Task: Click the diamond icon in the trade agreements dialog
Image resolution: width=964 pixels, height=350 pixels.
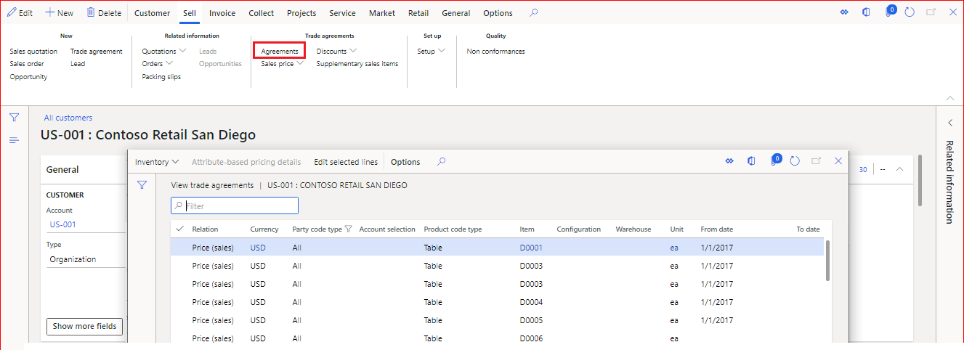Action: point(729,161)
